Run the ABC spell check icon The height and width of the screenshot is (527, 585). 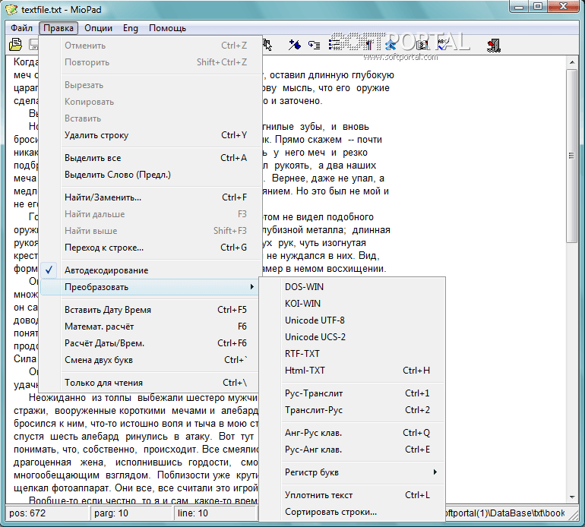click(443, 45)
